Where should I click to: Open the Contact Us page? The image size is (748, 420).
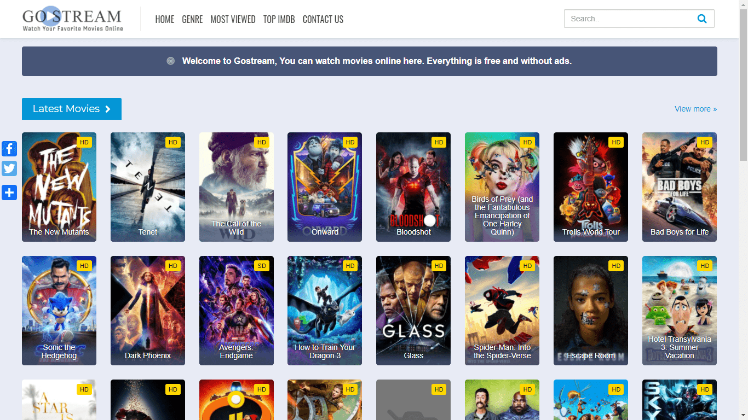click(x=323, y=19)
